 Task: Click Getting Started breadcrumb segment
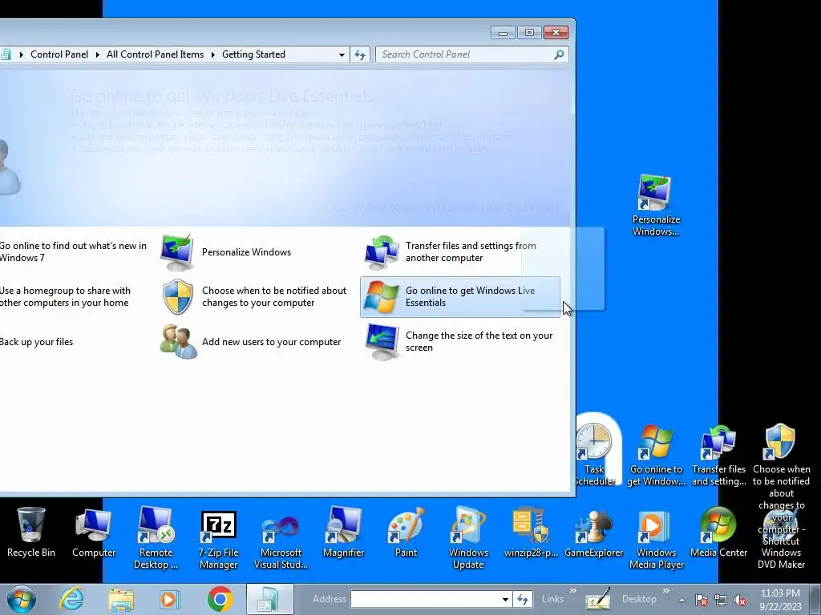[253, 54]
